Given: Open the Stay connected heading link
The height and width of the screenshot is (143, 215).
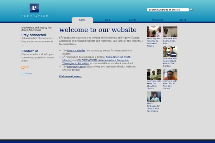Looking at the screenshot, I should point(34,35).
